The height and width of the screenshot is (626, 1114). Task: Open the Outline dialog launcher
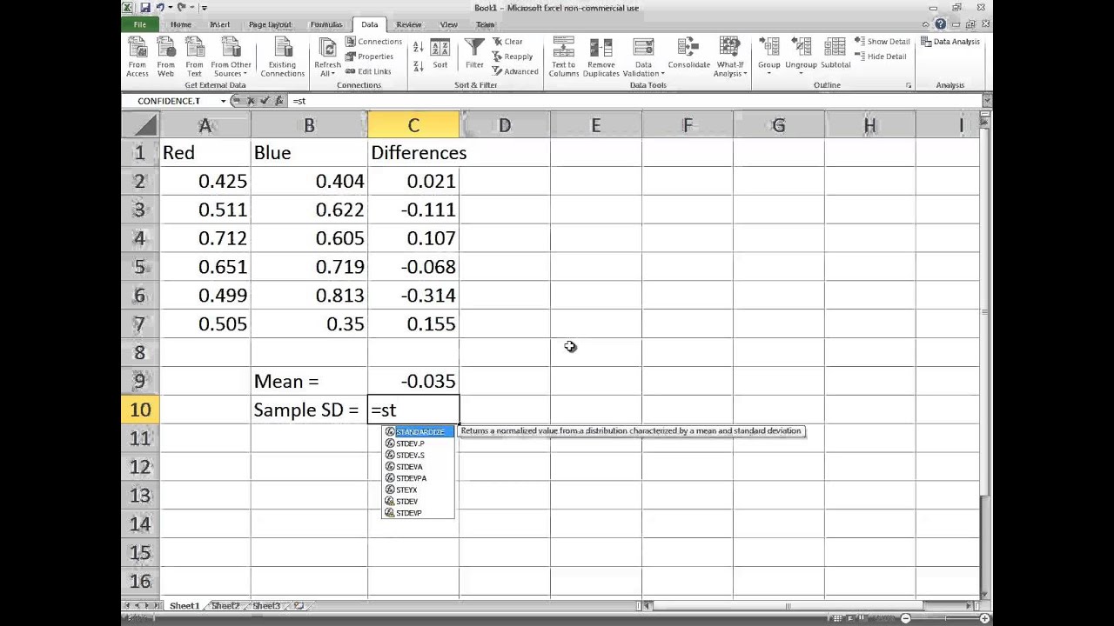click(909, 85)
